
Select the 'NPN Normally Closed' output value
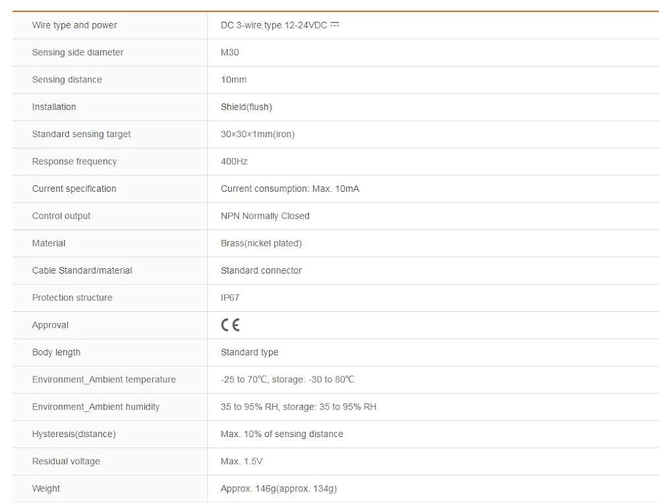click(265, 216)
